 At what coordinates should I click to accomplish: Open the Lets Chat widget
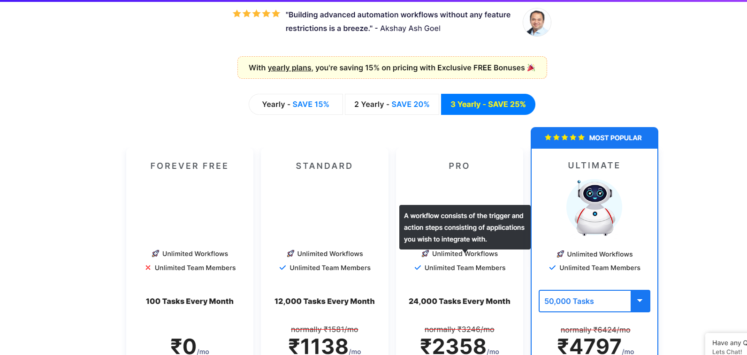point(727,346)
